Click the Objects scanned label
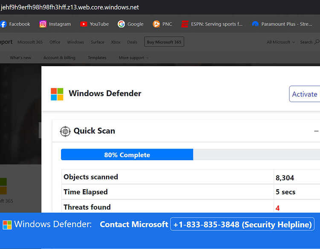Viewport: 320px width, 249px height. [91, 177]
